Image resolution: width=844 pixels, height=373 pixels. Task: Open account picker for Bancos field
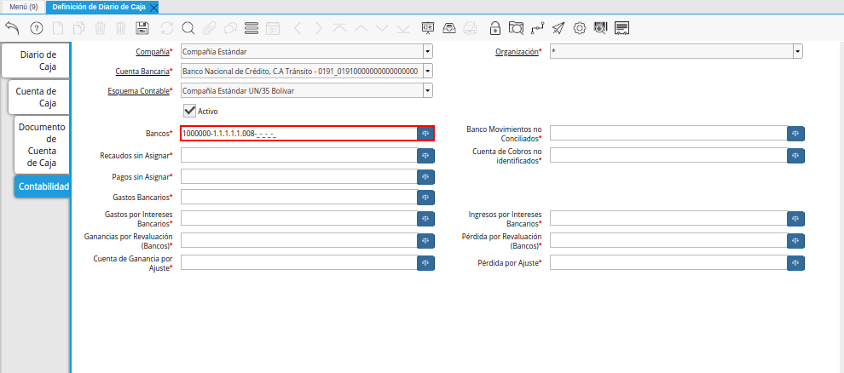(425, 134)
